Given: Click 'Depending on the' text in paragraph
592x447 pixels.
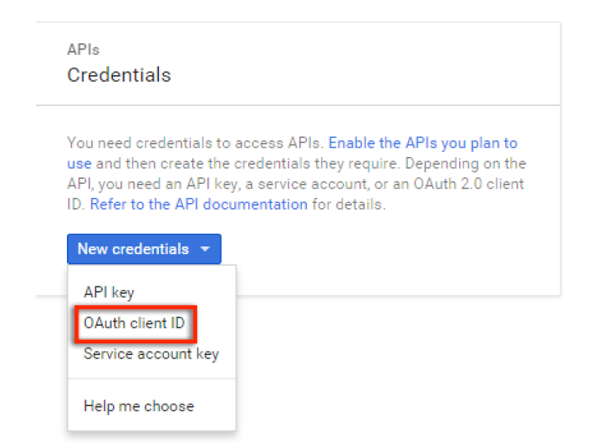Looking at the screenshot, I should tap(465, 164).
